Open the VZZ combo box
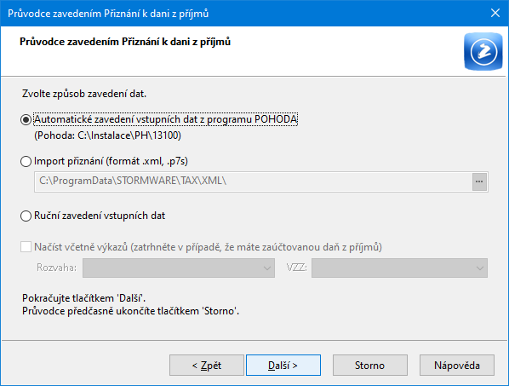 (x=399, y=268)
